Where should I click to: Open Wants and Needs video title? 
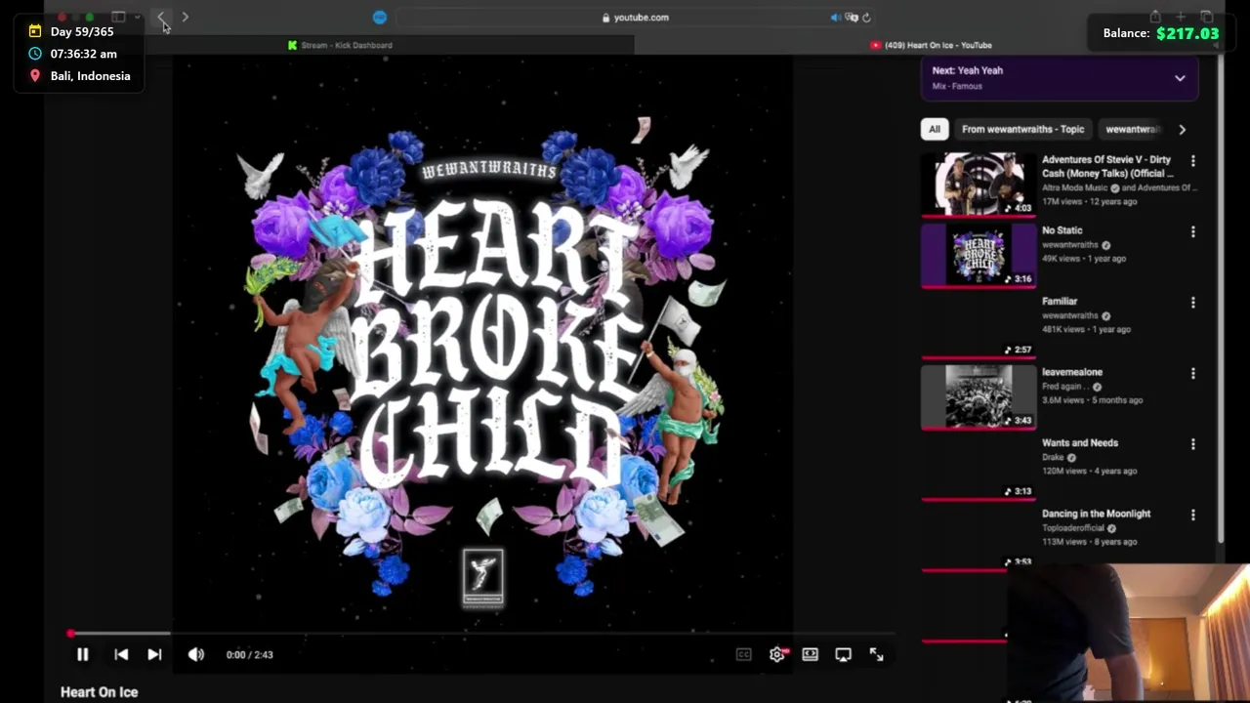pyautogui.click(x=1080, y=443)
